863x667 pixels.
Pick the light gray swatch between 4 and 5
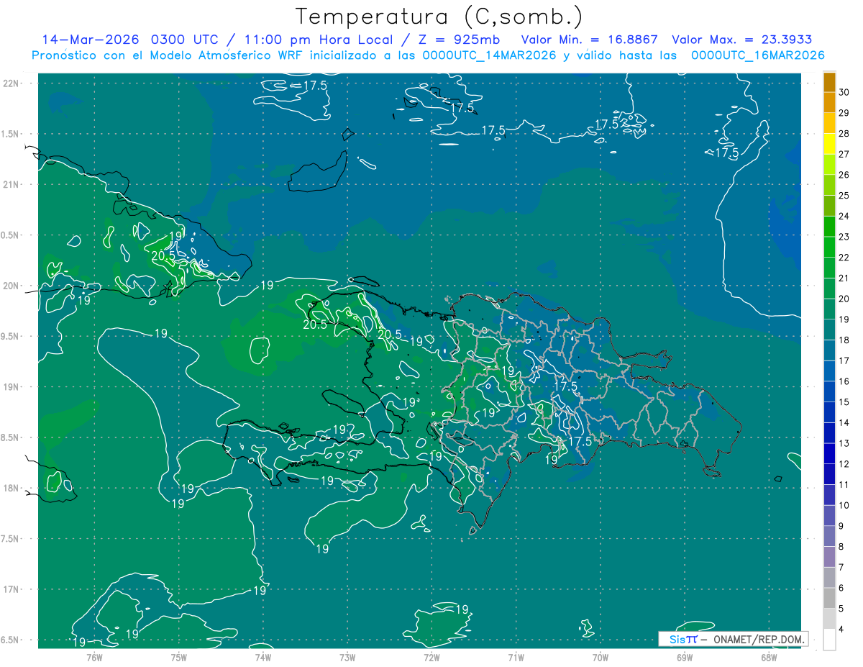(829, 620)
